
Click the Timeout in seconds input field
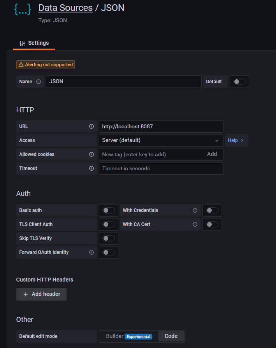161,168
